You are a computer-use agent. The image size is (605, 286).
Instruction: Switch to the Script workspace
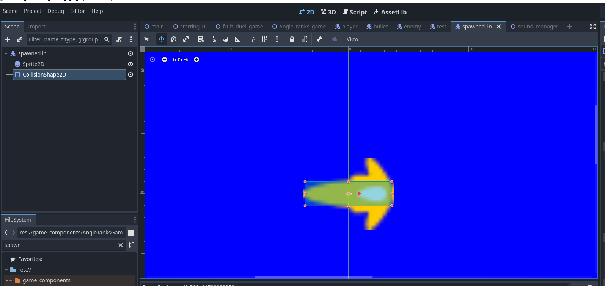355,12
